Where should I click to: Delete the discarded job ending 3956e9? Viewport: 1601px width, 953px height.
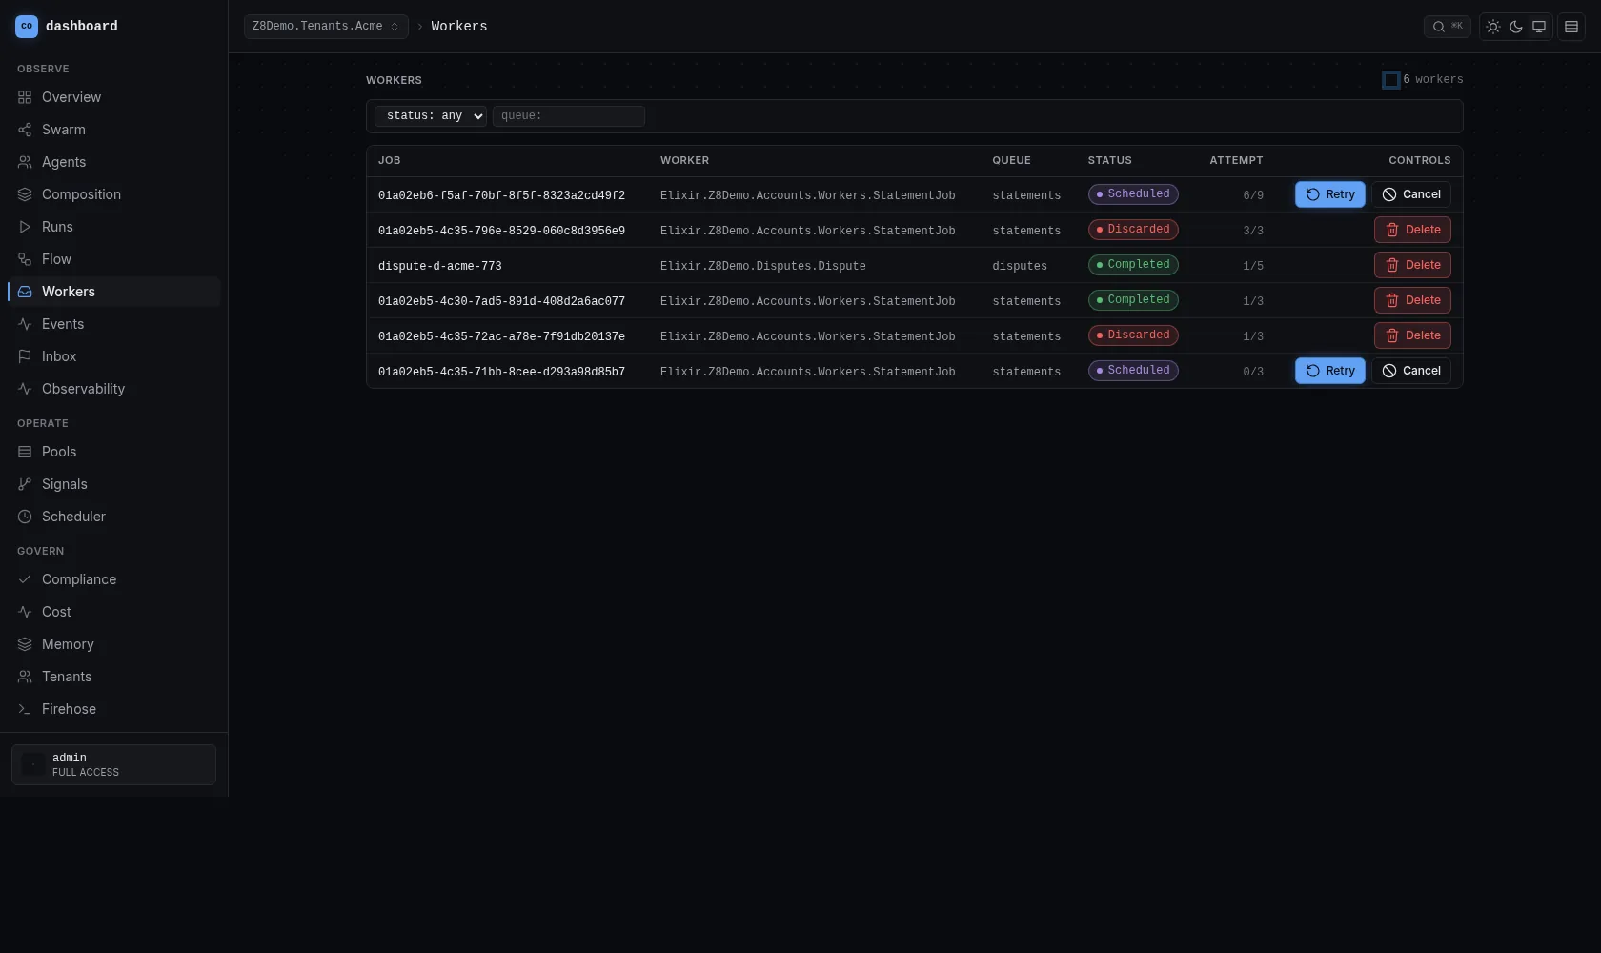click(x=1412, y=230)
